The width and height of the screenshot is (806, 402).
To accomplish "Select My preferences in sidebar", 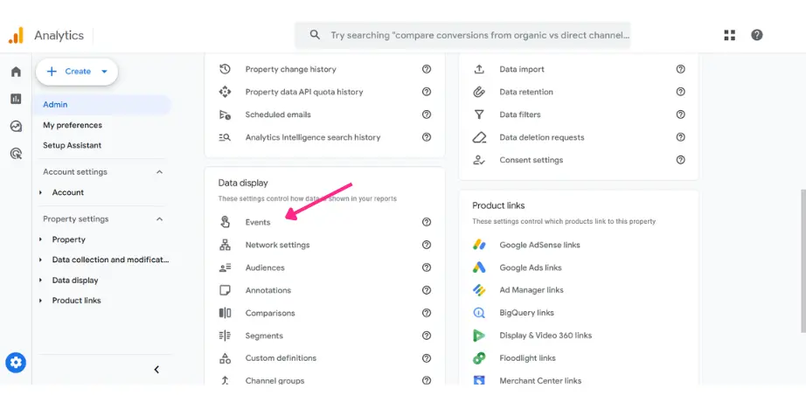I will [x=73, y=125].
